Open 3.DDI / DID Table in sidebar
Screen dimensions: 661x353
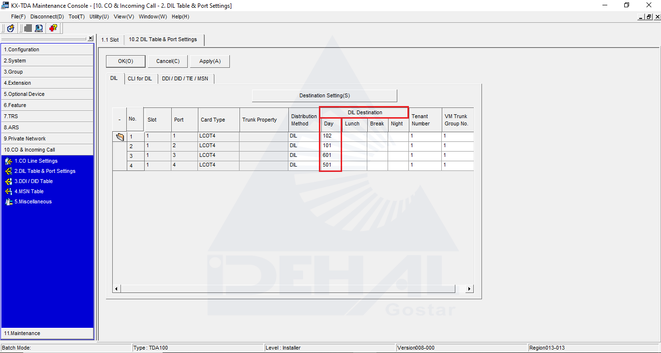click(x=33, y=181)
